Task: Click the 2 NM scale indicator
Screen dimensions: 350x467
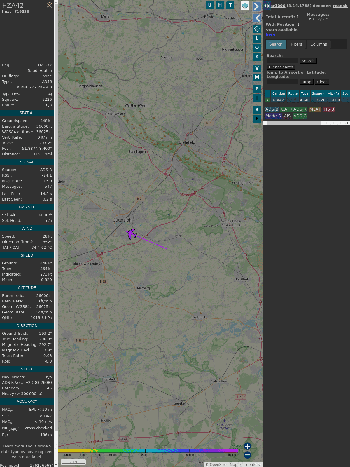Action: (x=73, y=462)
